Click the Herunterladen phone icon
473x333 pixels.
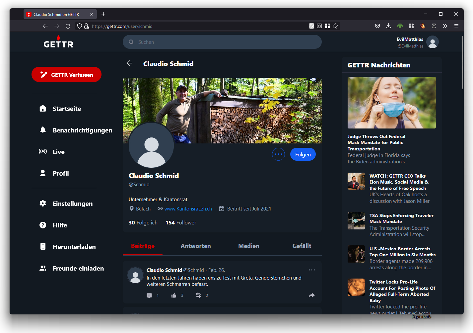pos(43,246)
